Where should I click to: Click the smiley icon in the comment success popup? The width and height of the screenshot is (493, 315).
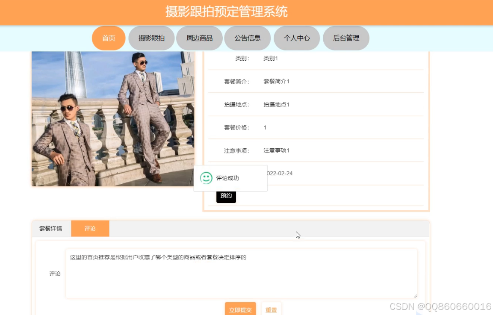tap(207, 178)
